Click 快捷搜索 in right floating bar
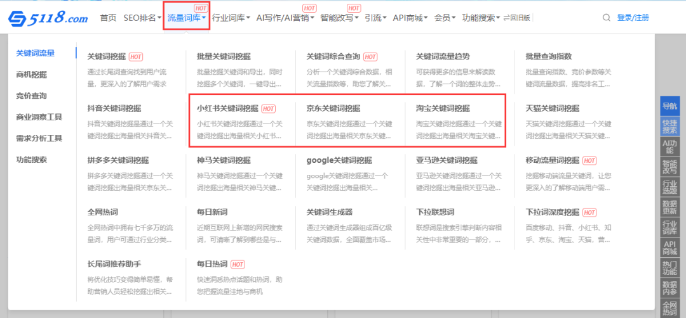Image resolution: width=686 pixels, height=318 pixels. 669,127
